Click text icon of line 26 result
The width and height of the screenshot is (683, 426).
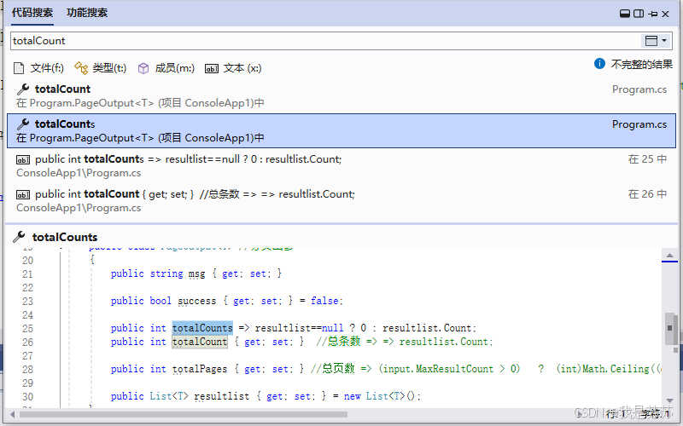click(x=23, y=194)
